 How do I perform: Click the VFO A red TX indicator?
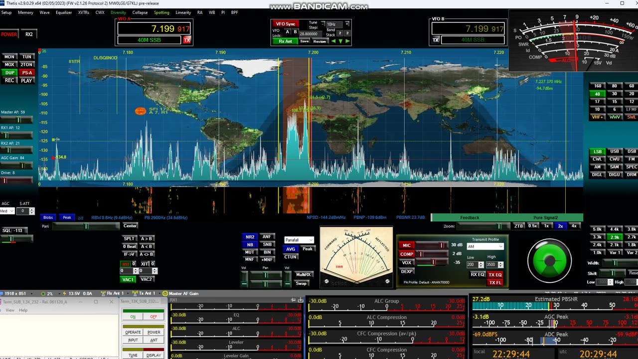click(x=187, y=40)
